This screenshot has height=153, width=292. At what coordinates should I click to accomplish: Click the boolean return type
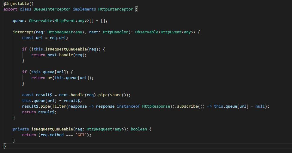coord(139,129)
